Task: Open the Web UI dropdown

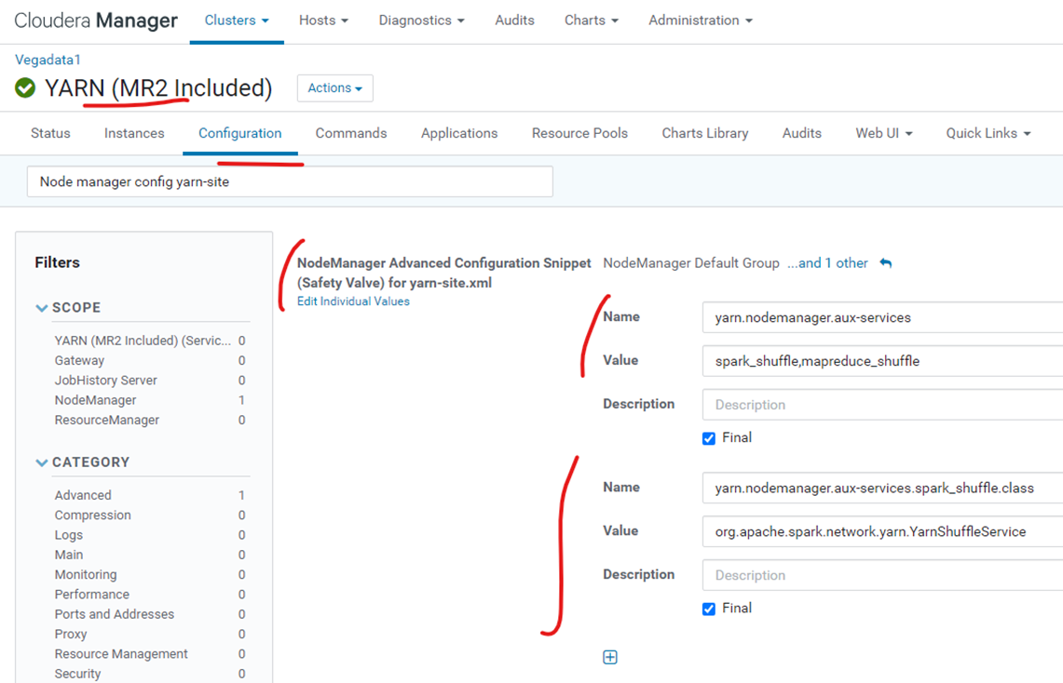Action: click(882, 133)
